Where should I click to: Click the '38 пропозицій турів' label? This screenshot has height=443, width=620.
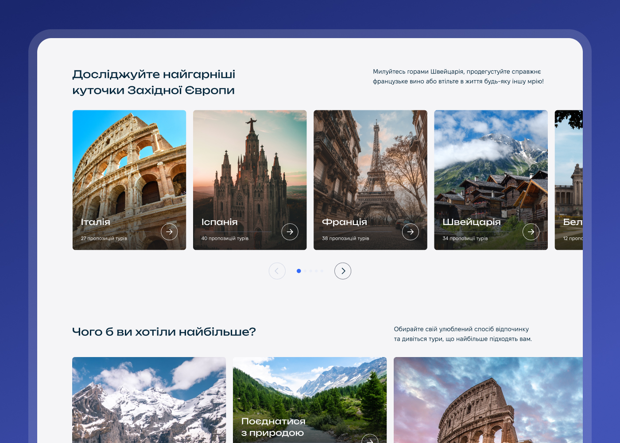click(345, 238)
